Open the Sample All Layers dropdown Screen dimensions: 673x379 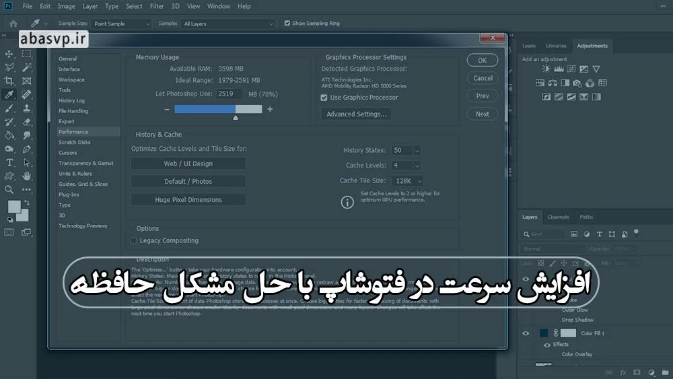click(227, 24)
